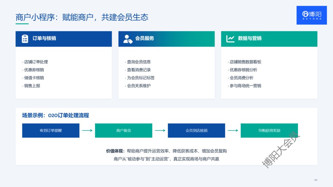Click the member person icon beside 会员服务
The height and width of the screenshot is (187, 333).
(x=128, y=39)
